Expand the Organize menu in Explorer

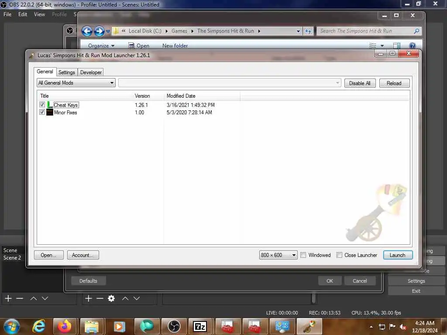click(101, 45)
